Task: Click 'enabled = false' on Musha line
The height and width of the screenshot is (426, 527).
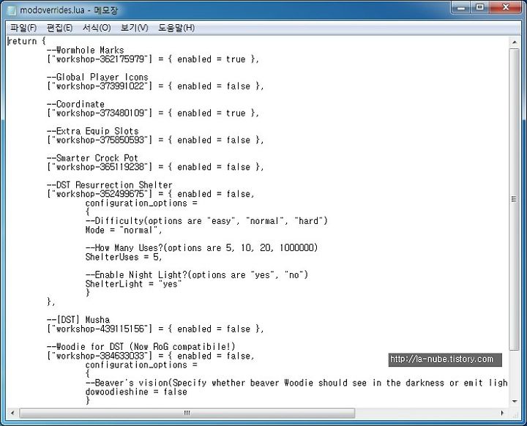Action: tap(214, 329)
